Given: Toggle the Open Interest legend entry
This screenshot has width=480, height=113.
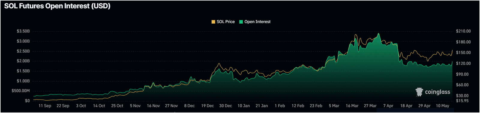Looking at the screenshot, I should (x=255, y=22).
